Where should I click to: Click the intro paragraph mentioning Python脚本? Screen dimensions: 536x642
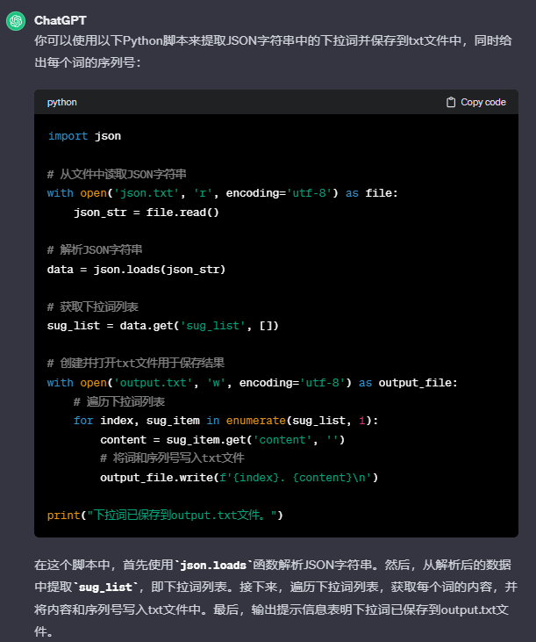tap(273, 52)
